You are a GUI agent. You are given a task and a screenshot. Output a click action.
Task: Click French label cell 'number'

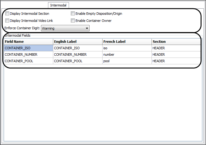(x=127, y=54)
